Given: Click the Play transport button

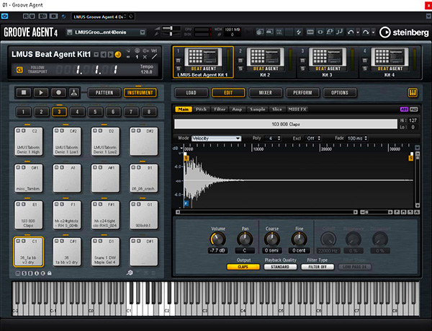Looking at the screenshot, I should point(41,93).
